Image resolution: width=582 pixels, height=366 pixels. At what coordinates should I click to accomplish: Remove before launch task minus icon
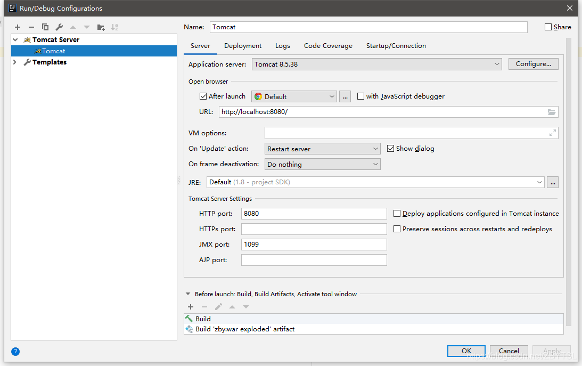tap(204, 307)
